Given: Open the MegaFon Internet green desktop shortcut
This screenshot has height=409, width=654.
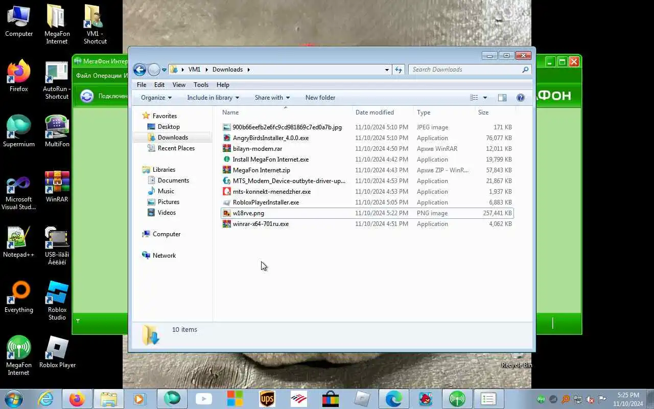Looking at the screenshot, I should tap(19, 356).
